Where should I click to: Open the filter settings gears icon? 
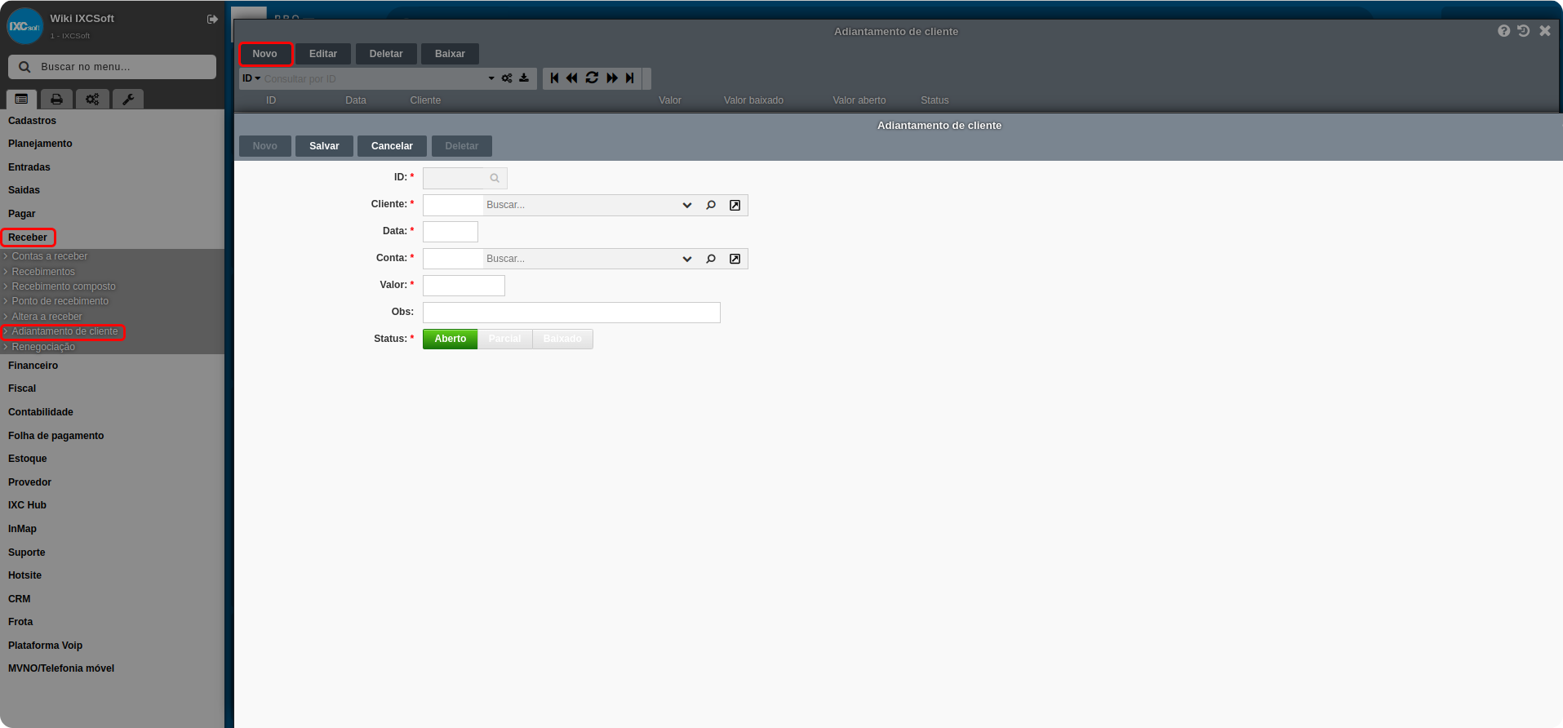[x=507, y=78]
